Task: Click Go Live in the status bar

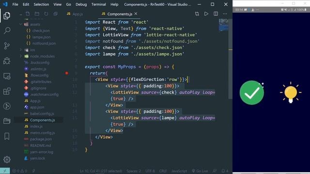Action: (x=200, y=171)
